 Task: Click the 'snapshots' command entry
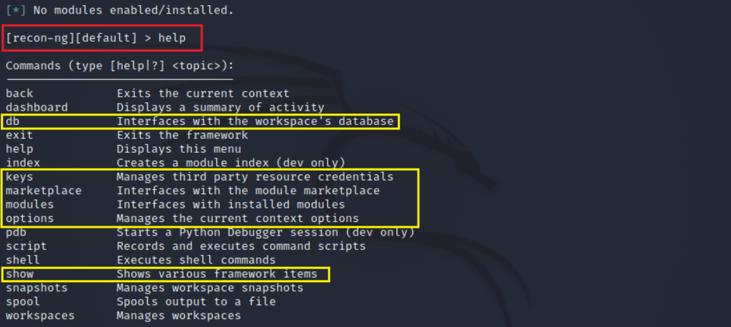click(37, 288)
